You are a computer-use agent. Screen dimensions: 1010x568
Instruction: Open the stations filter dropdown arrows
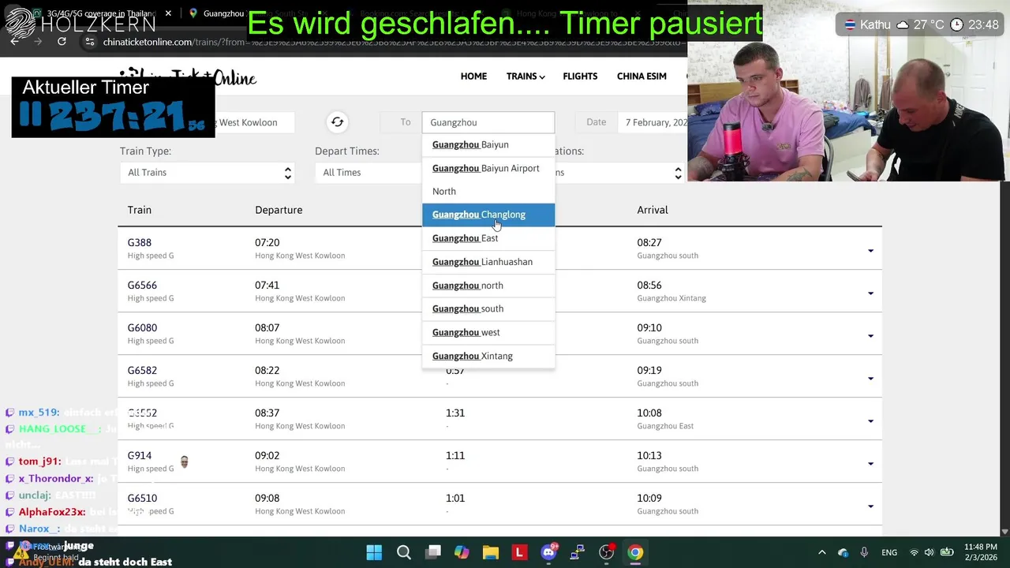(x=678, y=173)
